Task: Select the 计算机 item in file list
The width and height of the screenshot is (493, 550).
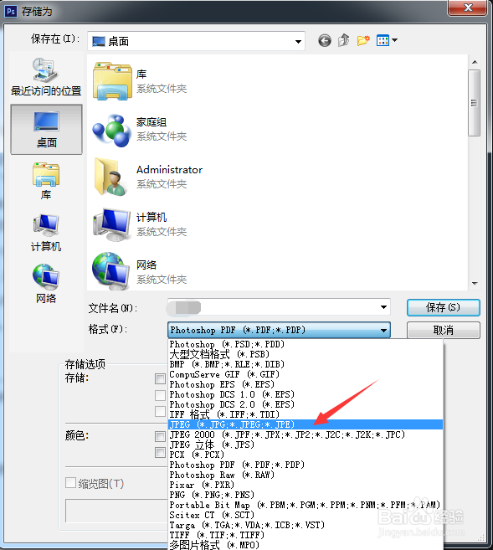Action: point(141,224)
